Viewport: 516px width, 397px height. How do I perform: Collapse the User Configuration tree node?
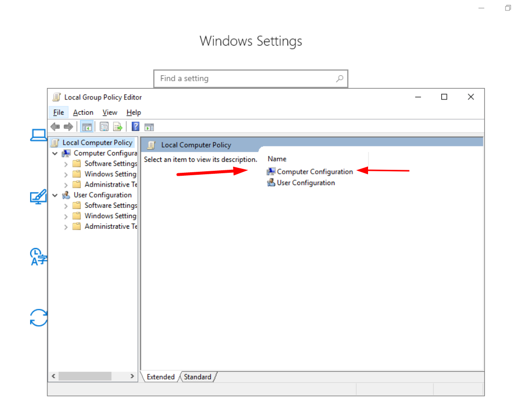[55, 196]
